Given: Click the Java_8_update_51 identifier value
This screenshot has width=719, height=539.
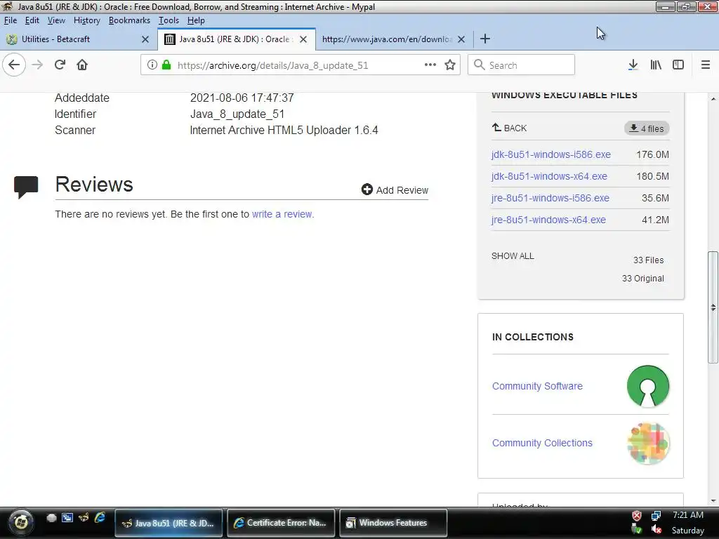Looking at the screenshot, I should coord(237,114).
